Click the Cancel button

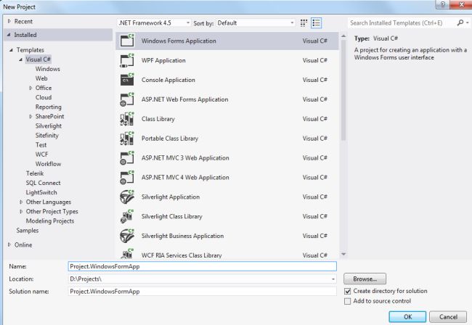448,317
